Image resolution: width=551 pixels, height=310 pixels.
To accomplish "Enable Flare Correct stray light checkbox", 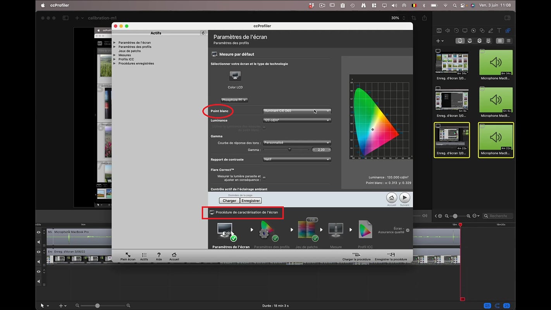I will tap(264, 177).
